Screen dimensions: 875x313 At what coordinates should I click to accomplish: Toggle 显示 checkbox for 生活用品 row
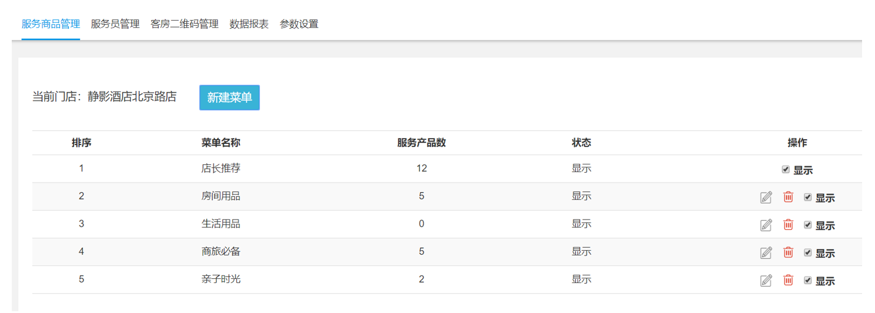807,225
